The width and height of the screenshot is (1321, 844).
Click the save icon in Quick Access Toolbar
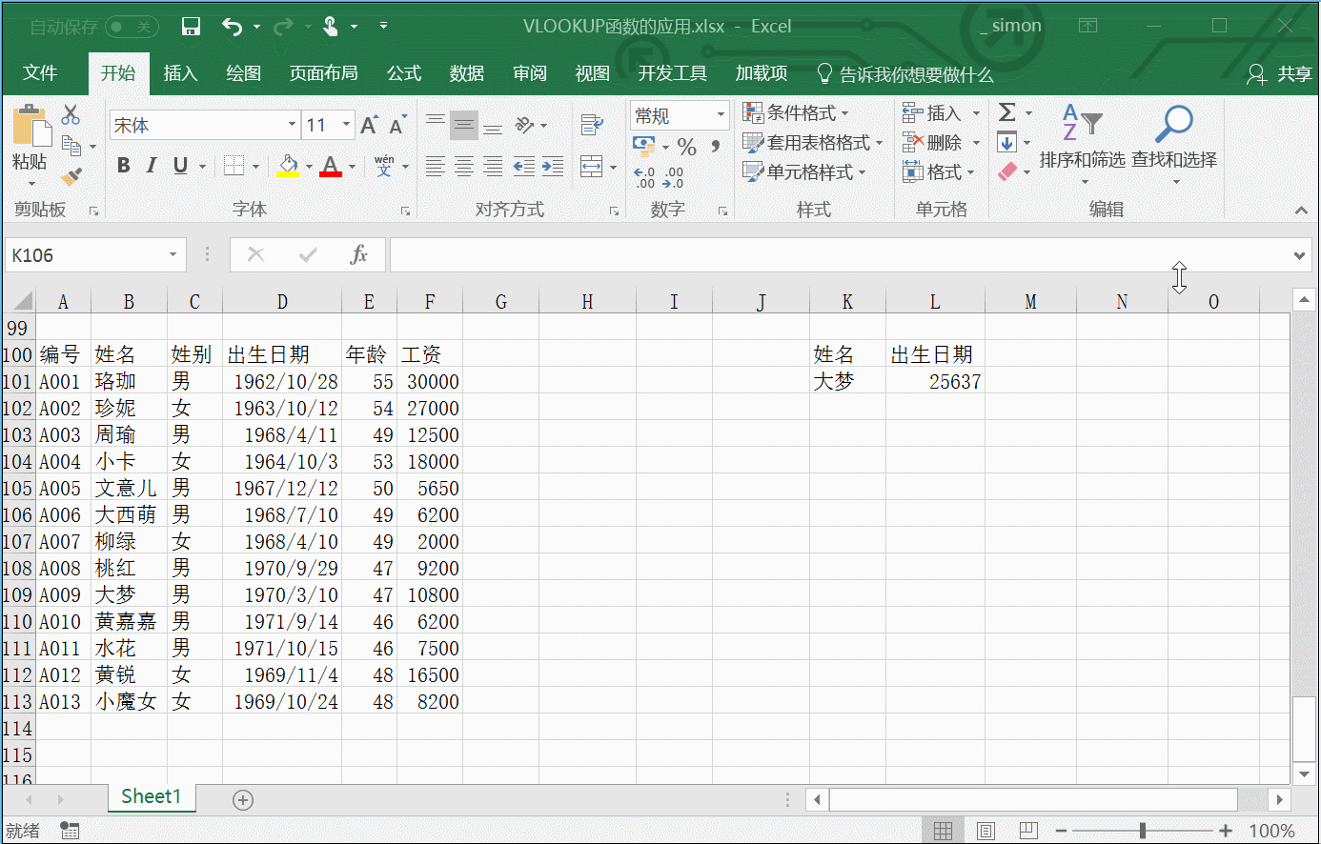tap(190, 26)
